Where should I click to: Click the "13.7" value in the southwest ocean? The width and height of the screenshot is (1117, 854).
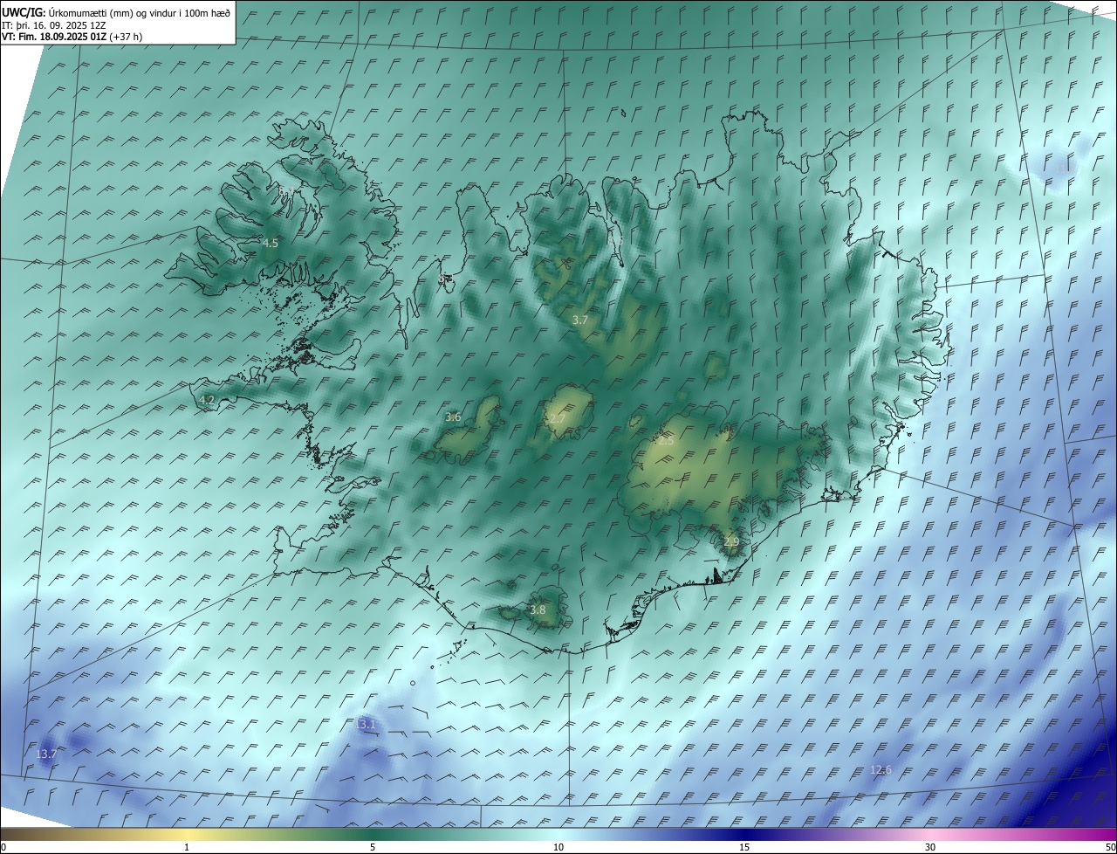(x=47, y=754)
